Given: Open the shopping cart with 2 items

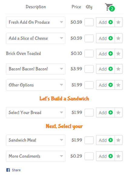Looking at the screenshot, I should click(110, 7).
